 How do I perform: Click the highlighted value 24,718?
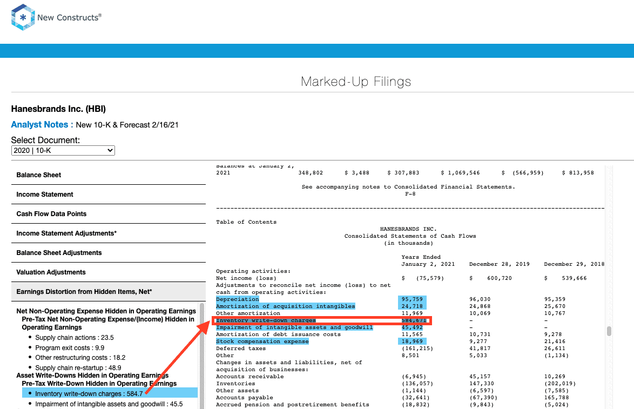click(412, 306)
